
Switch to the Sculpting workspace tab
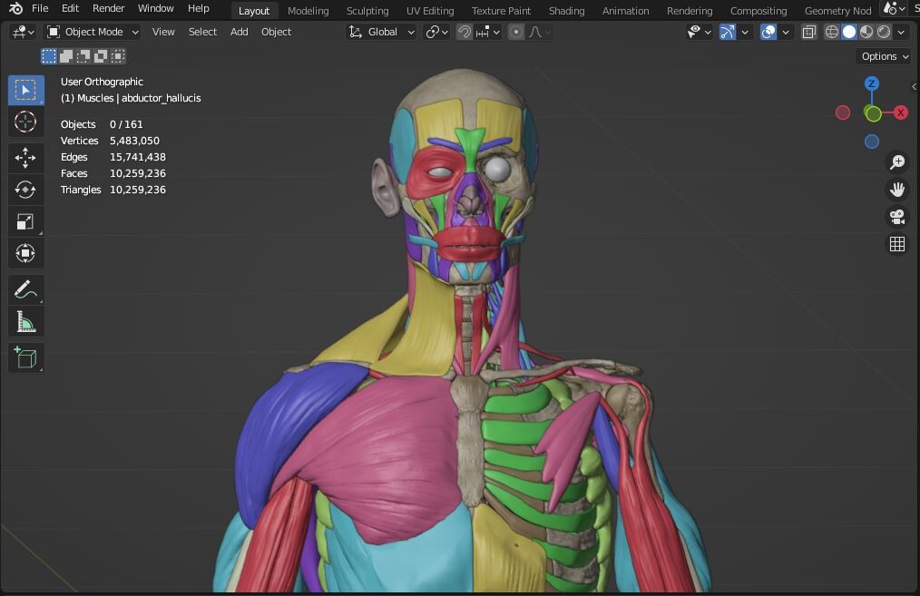(x=367, y=10)
